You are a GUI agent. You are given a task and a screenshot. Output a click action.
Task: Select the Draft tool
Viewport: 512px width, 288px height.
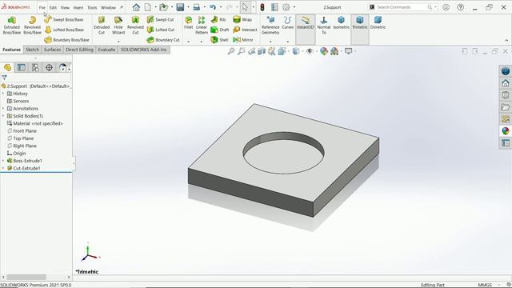(x=220, y=30)
